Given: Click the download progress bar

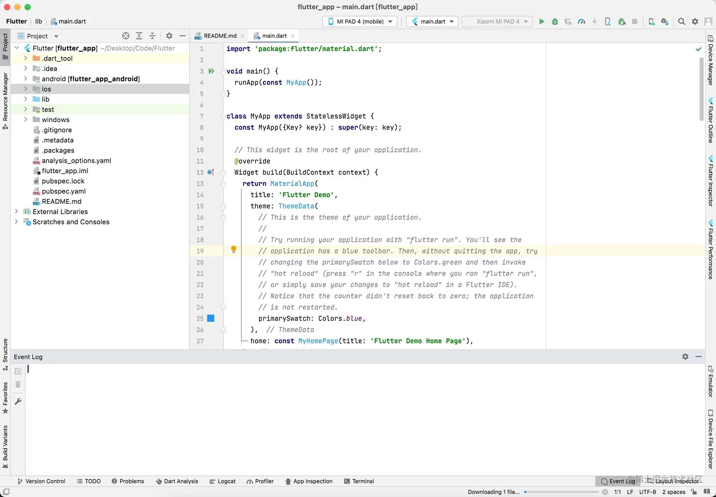Looking at the screenshot, I should (x=561, y=492).
